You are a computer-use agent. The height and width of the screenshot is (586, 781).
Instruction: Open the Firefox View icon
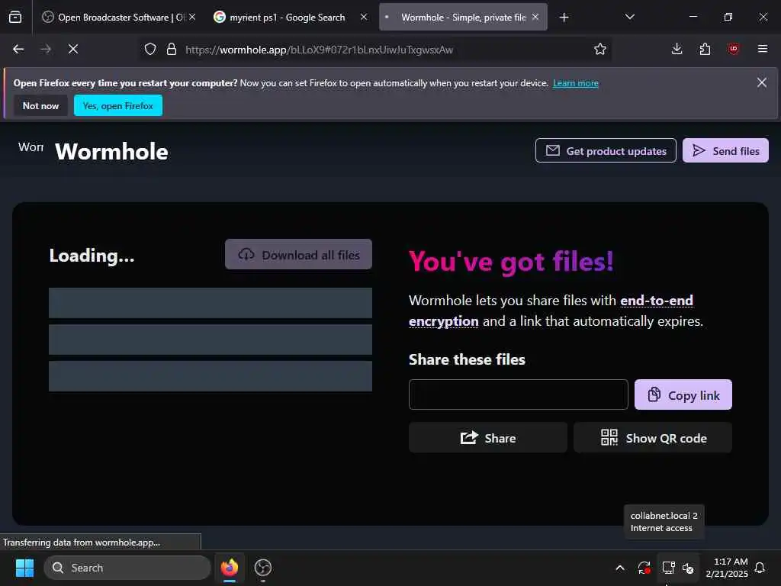[15, 17]
